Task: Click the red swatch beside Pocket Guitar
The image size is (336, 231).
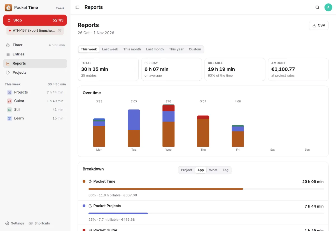Action: point(84,230)
